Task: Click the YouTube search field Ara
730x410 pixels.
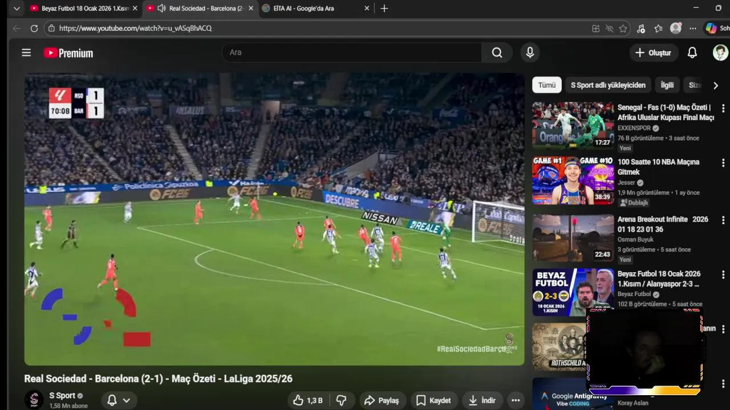Action: coord(352,52)
